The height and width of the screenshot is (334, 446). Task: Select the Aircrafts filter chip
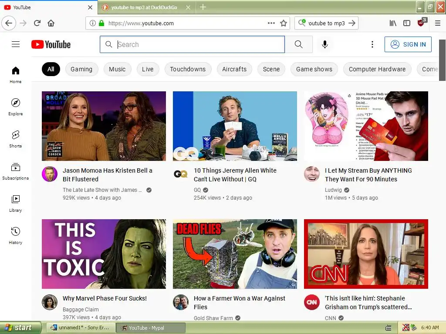pyautogui.click(x=234, y=69)
